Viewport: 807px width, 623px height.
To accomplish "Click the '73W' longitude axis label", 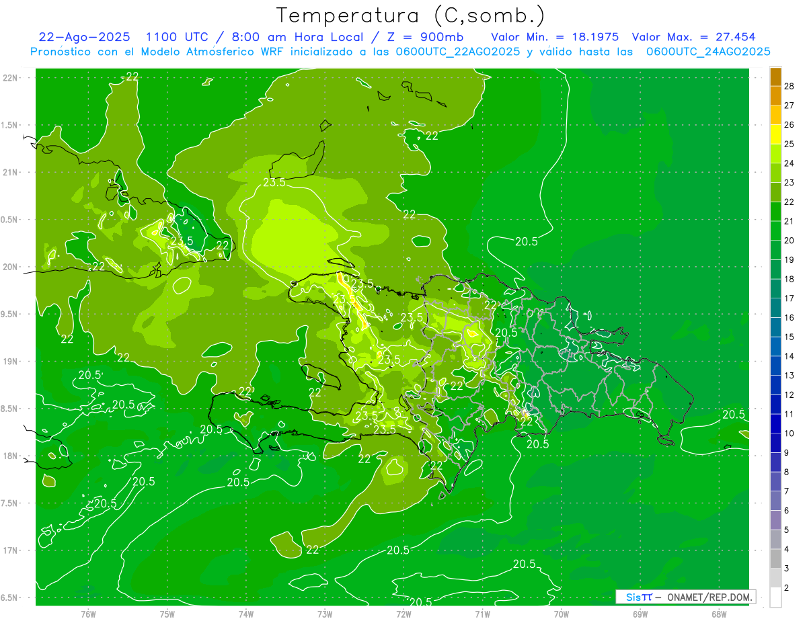I will 325,614.
